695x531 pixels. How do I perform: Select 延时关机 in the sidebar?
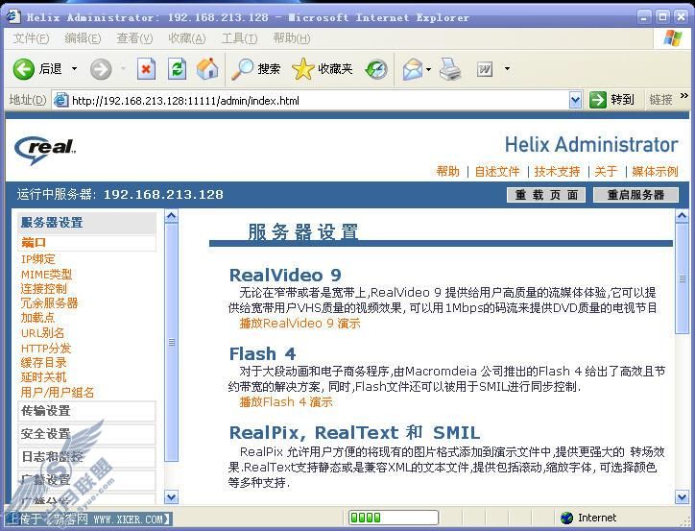(x=43, y=377)
